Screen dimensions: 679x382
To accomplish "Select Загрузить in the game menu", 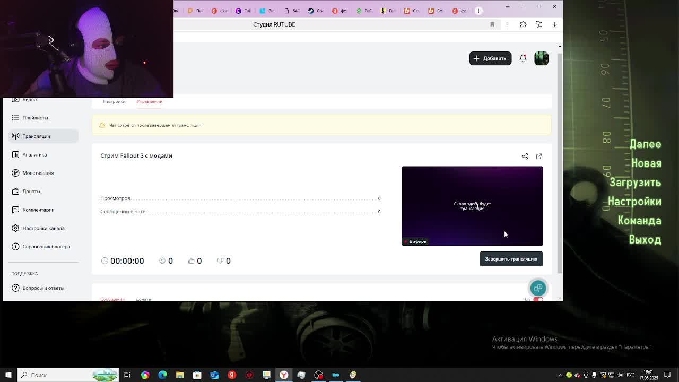I will (635, 183).
